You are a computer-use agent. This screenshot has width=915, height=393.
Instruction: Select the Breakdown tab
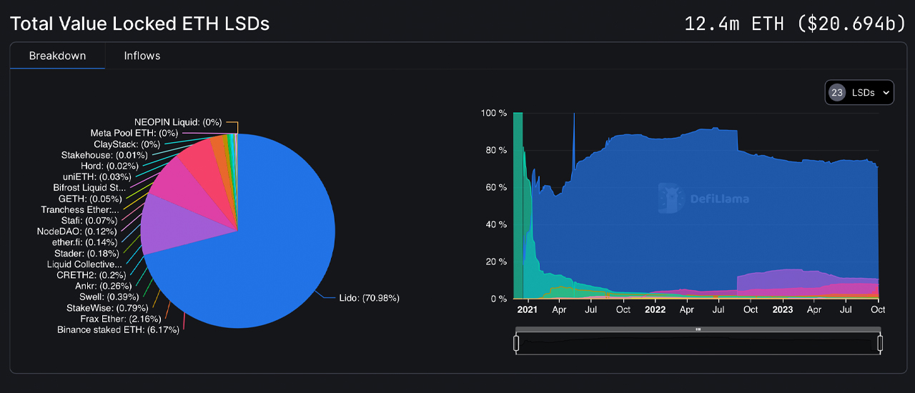(x=57, y=56)
